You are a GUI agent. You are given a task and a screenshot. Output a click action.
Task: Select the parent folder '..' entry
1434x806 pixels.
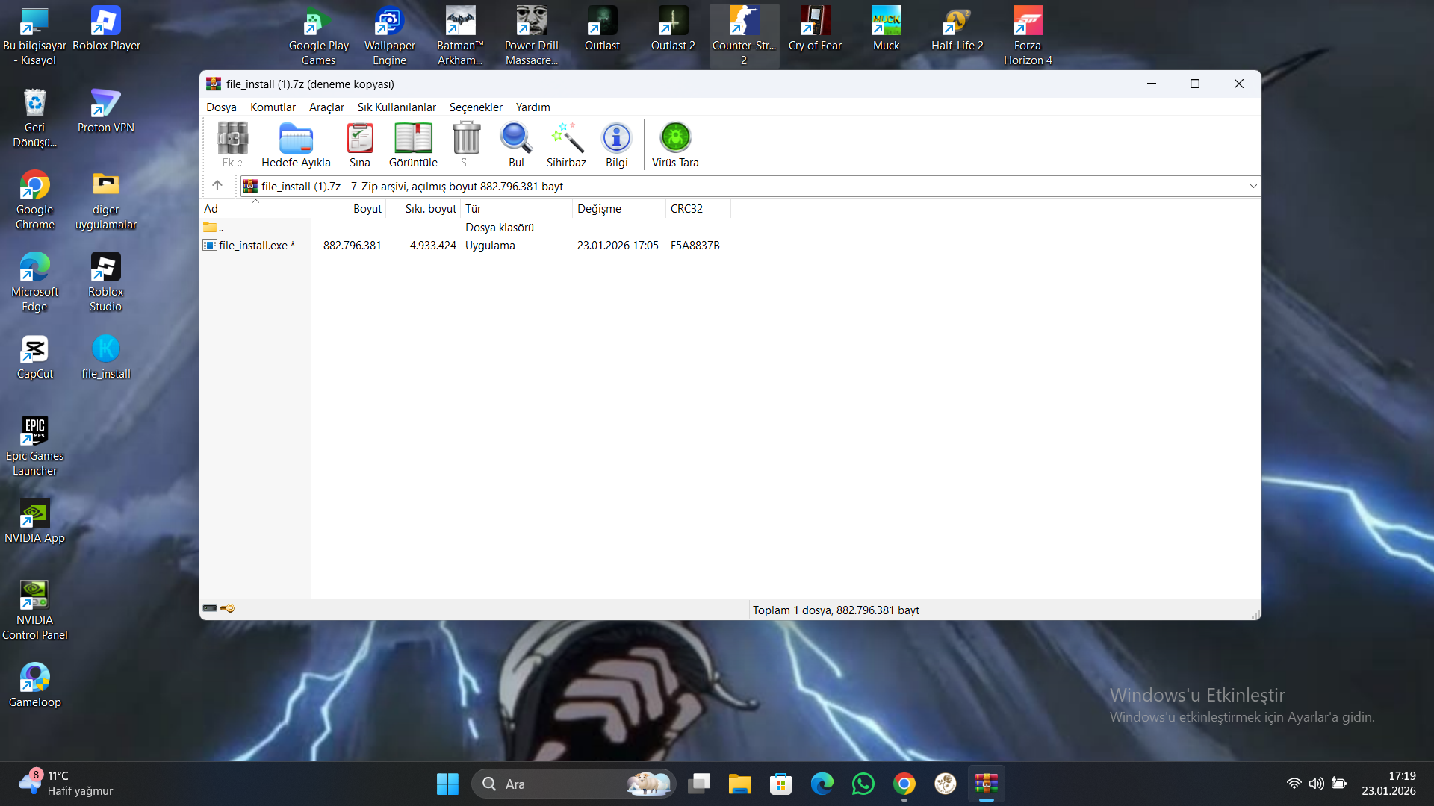(x=214, y=228)
